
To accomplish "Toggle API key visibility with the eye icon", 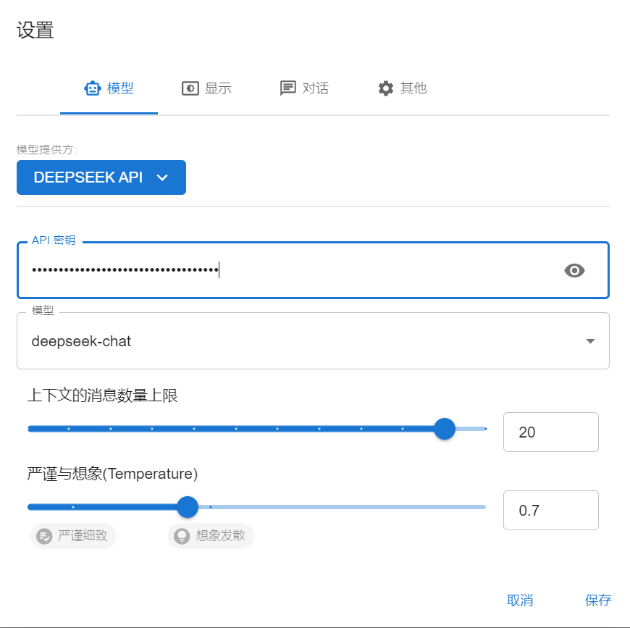I will (x=574, y=270).
